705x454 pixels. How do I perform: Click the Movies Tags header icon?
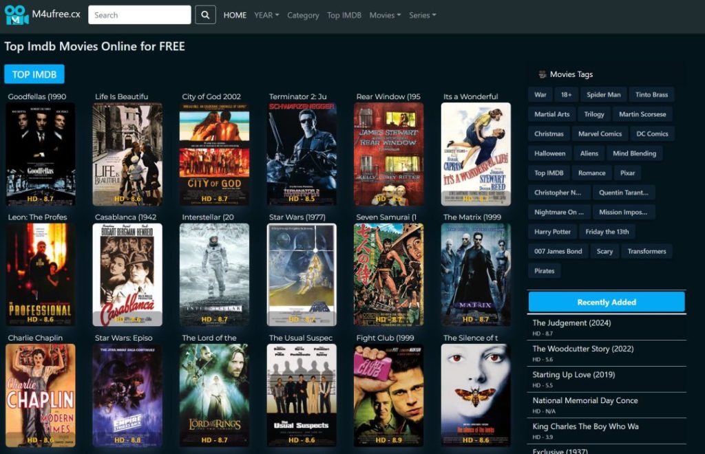tap(543, 74)
